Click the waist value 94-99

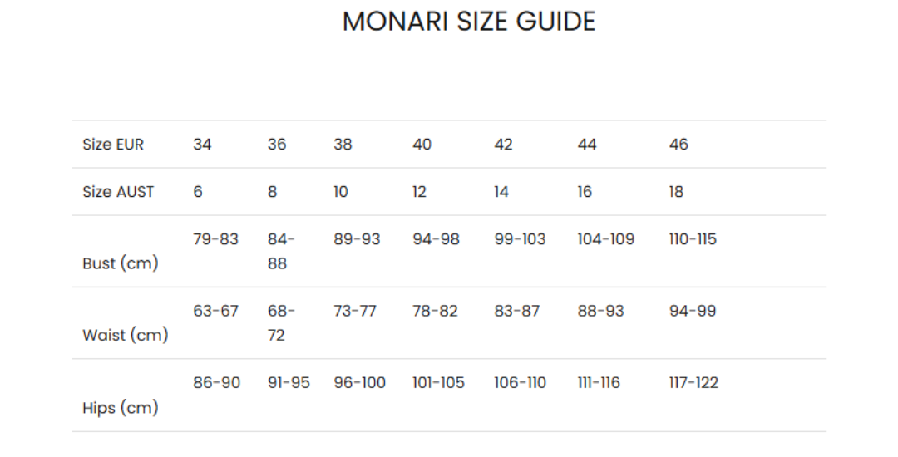(x=693, y=311)
